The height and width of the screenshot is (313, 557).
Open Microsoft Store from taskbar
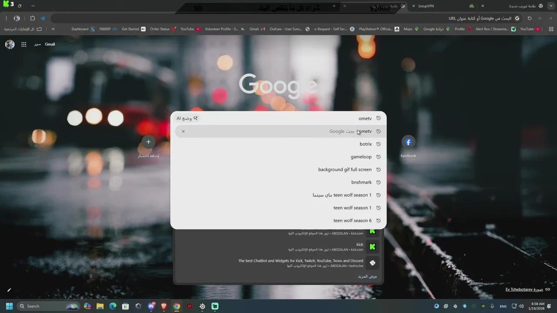[125, 306]
